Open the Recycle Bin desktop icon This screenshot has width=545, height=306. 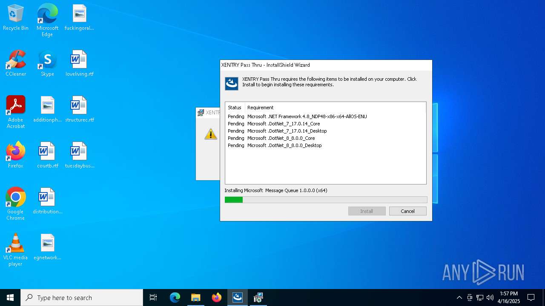coord(16,17)
